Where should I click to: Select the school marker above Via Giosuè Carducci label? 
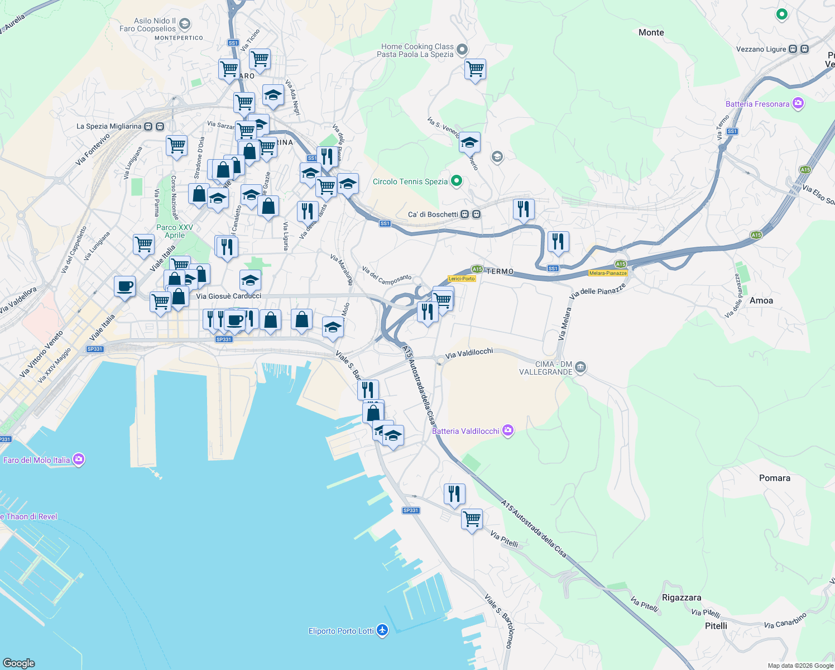pos(250,281)
